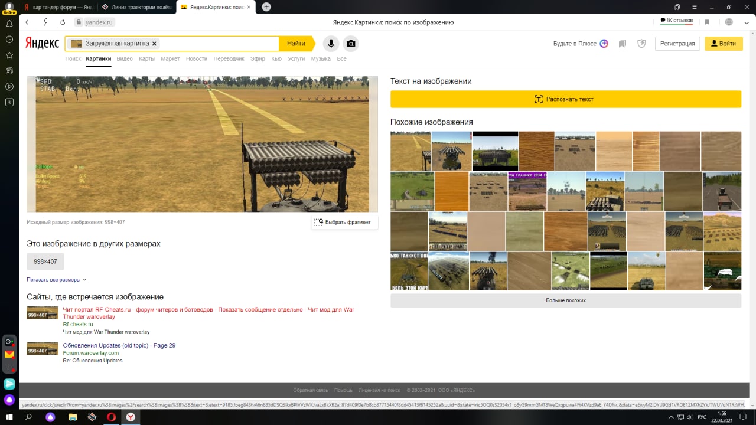This screenshot has width=756, height=425.
Task: Select the Эфир service tab
Action: point(258,59)
